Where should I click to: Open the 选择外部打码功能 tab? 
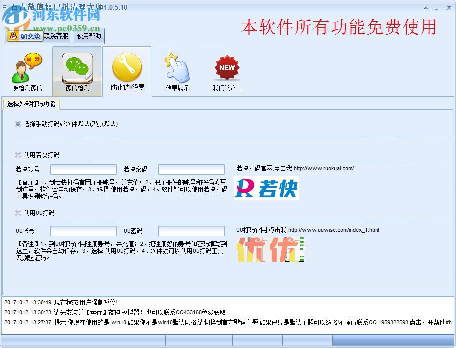(x=31, y=104)
